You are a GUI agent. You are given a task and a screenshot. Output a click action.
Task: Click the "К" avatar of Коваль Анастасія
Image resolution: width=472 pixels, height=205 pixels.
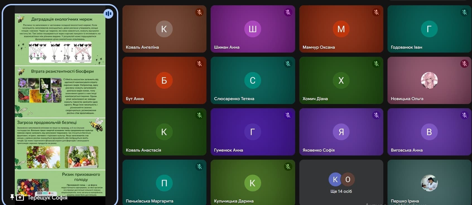coord(164,132)
